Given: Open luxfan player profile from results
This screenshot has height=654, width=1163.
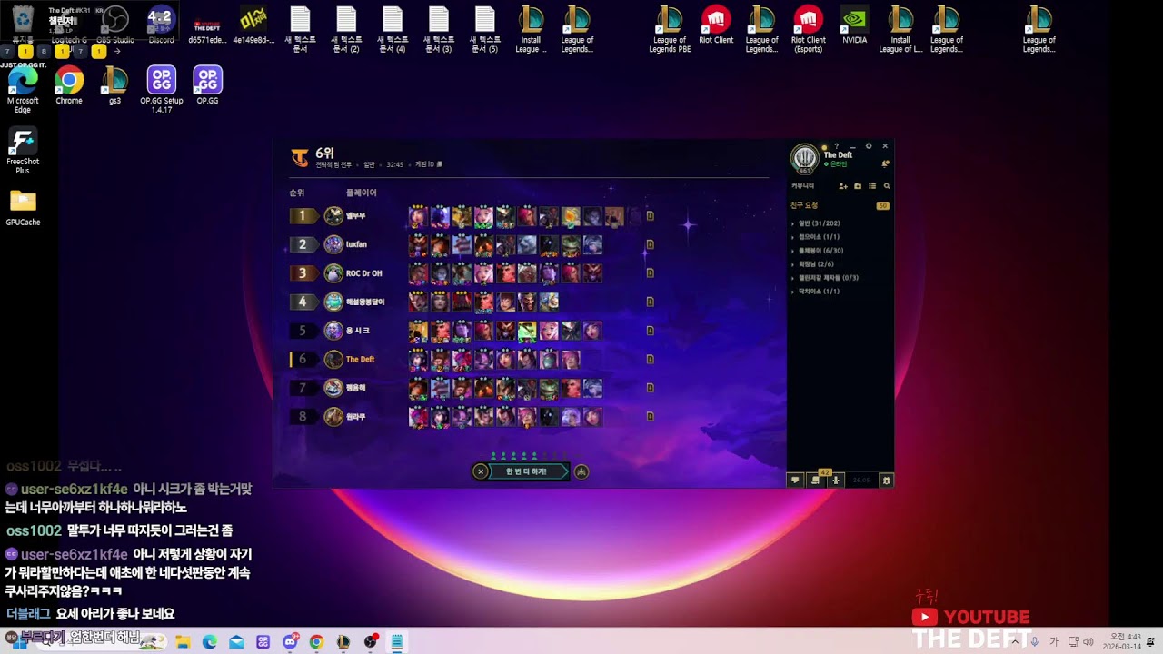Looking at the screenshot, I should (356, 244).
